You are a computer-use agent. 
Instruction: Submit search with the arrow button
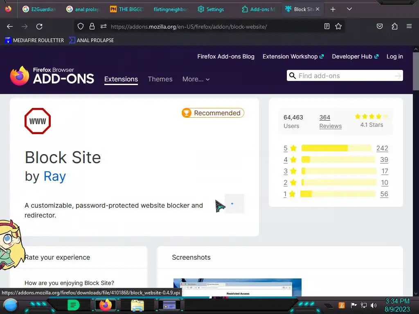click(x=398, y=76)
